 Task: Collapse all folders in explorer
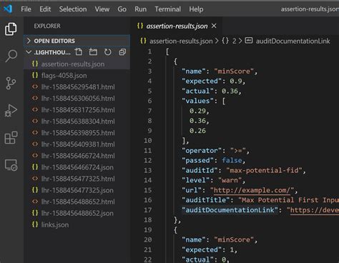coord(122,52)
